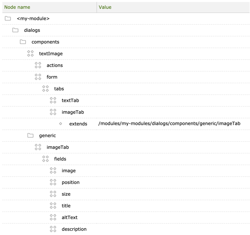Click the node icon next to altText
The height and width of the screenshot is (235, 250).
53,217
